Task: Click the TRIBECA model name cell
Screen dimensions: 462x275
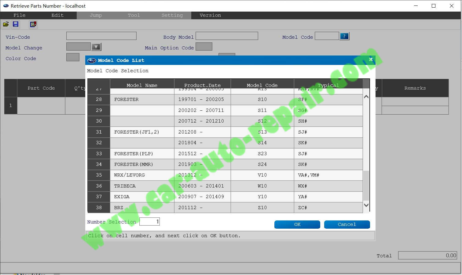Action: click(142, 186)
